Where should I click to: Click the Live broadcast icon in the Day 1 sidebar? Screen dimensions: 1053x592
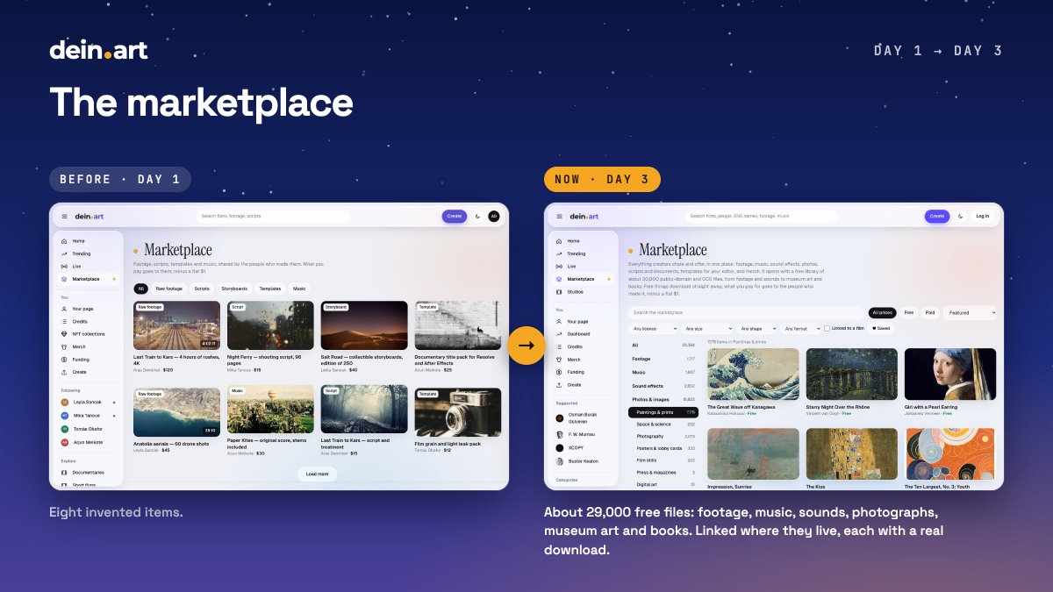[x=64, y=266]
